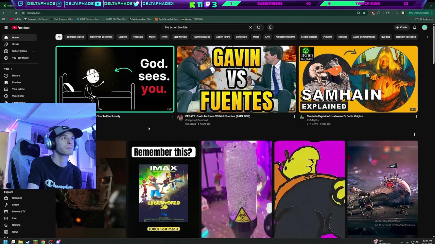Click the Irish Myths channel avatar
The height and width of the screenshot is (244, 435).
(x=301, y=118)
